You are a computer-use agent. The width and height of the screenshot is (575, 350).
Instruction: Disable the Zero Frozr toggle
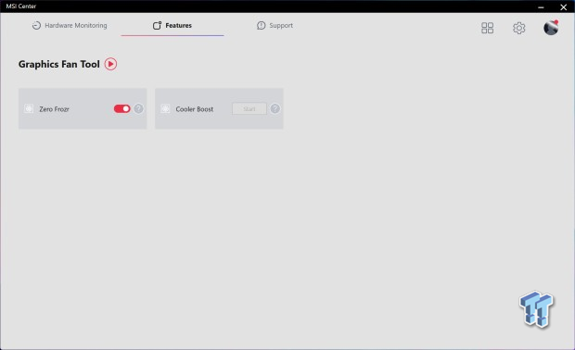tap(122, 108)
